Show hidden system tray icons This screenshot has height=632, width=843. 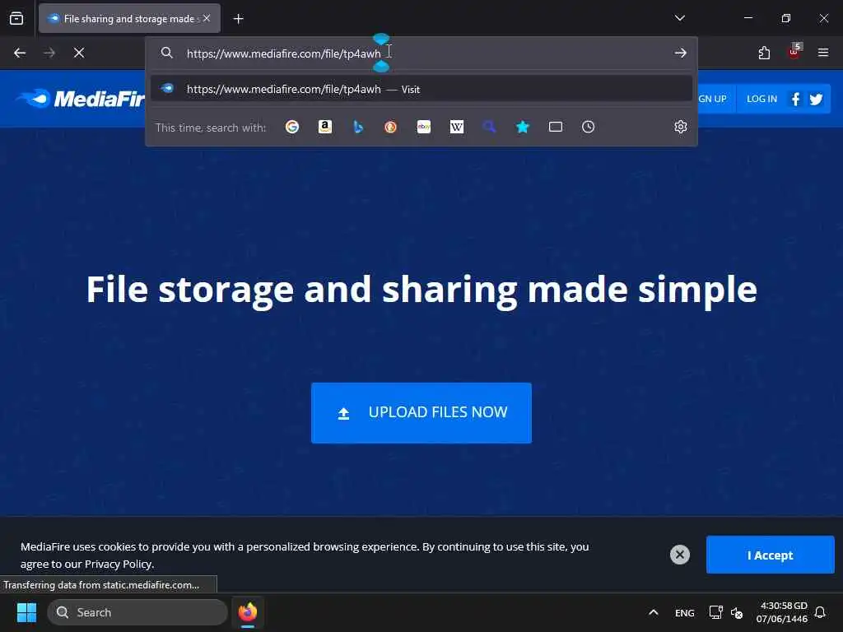coord(653,612)
